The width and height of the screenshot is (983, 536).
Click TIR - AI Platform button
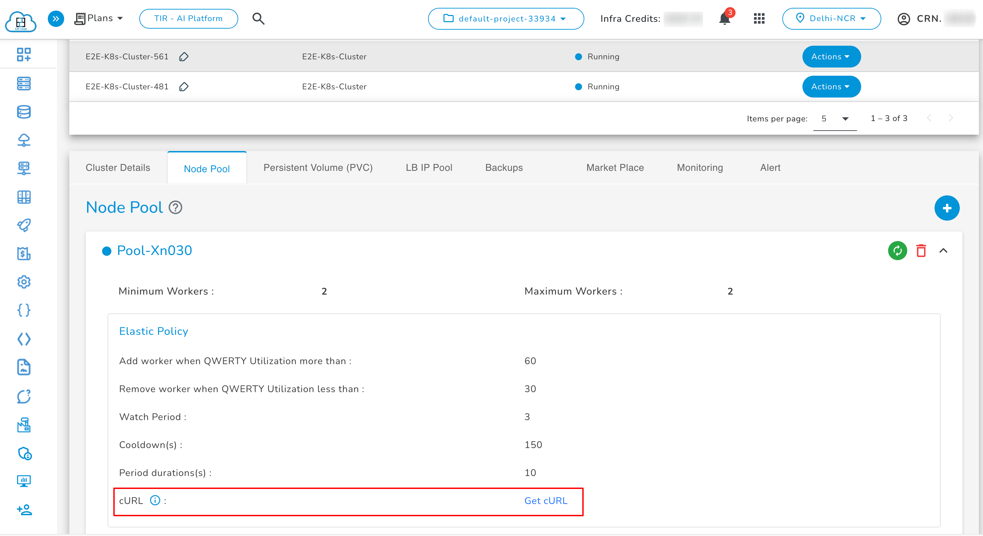[x=188, y=19]
